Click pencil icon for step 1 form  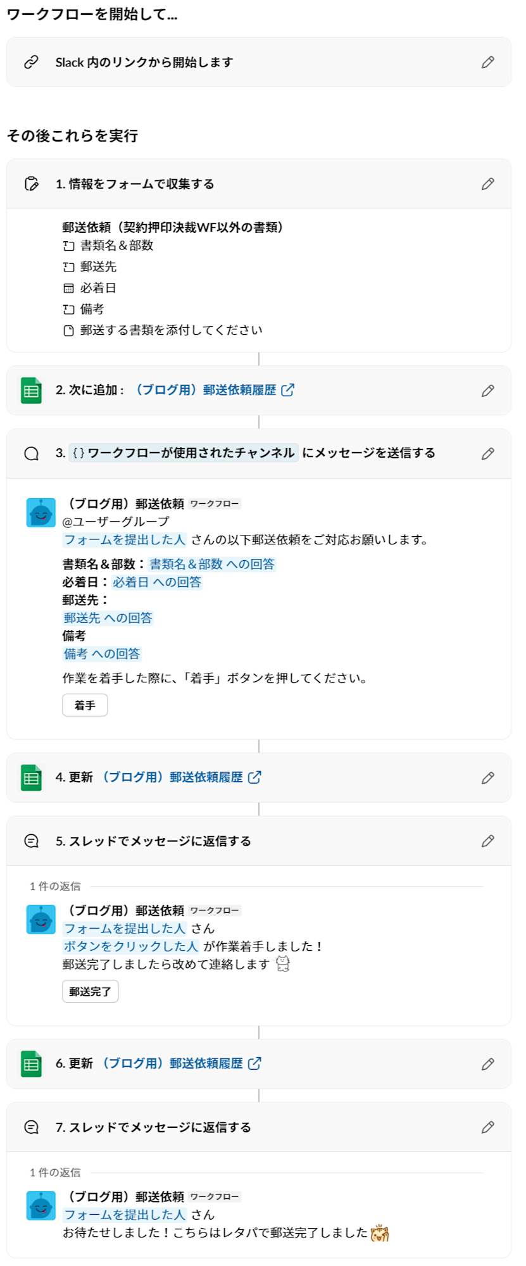(487, 184)
